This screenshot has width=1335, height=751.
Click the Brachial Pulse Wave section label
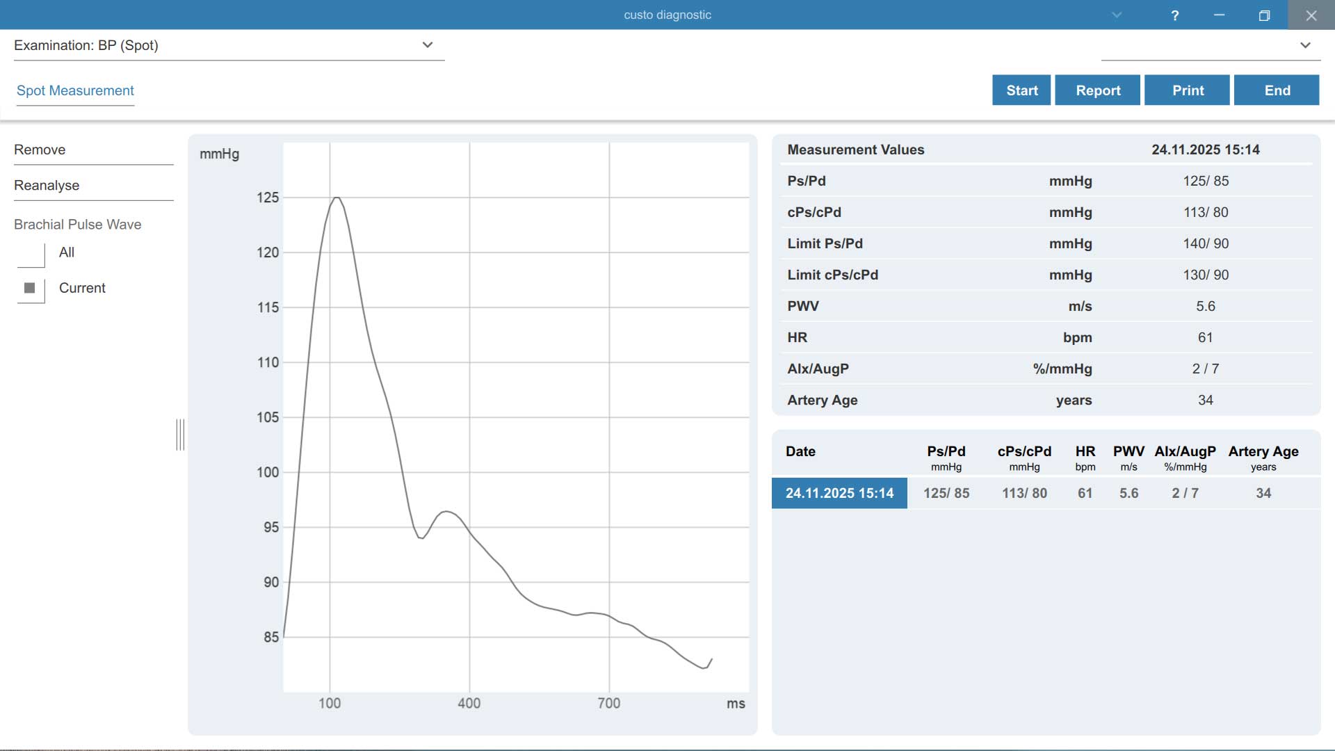77,225
